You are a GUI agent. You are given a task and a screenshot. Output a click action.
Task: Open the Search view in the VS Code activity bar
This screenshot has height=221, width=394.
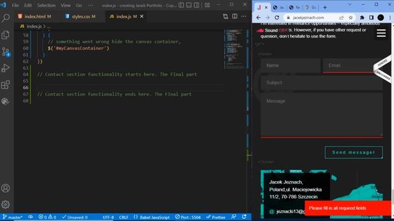tap(6, 18)
